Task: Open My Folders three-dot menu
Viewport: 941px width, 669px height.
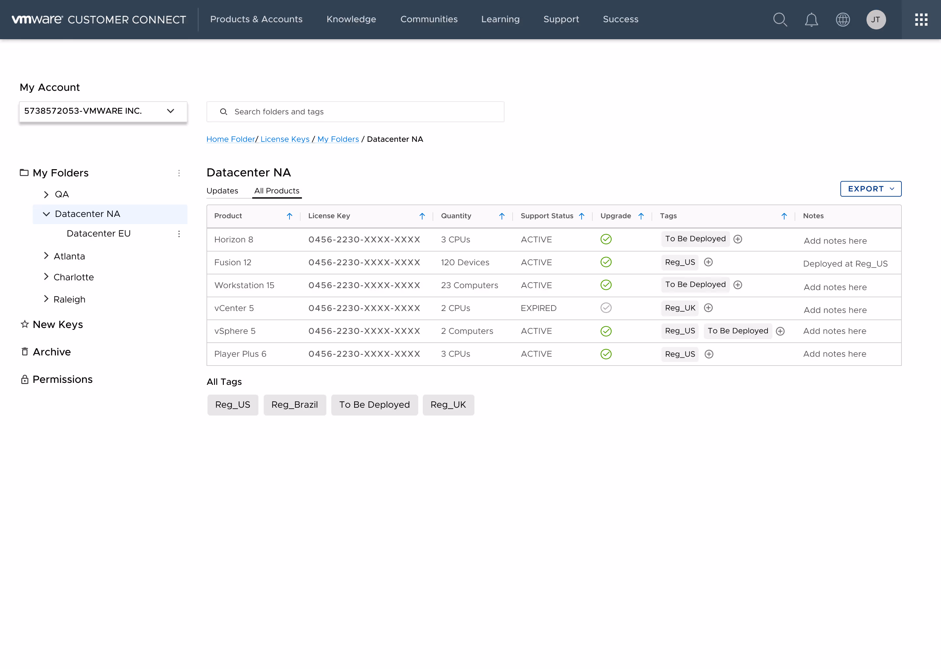Action: (x=179, y=173)
